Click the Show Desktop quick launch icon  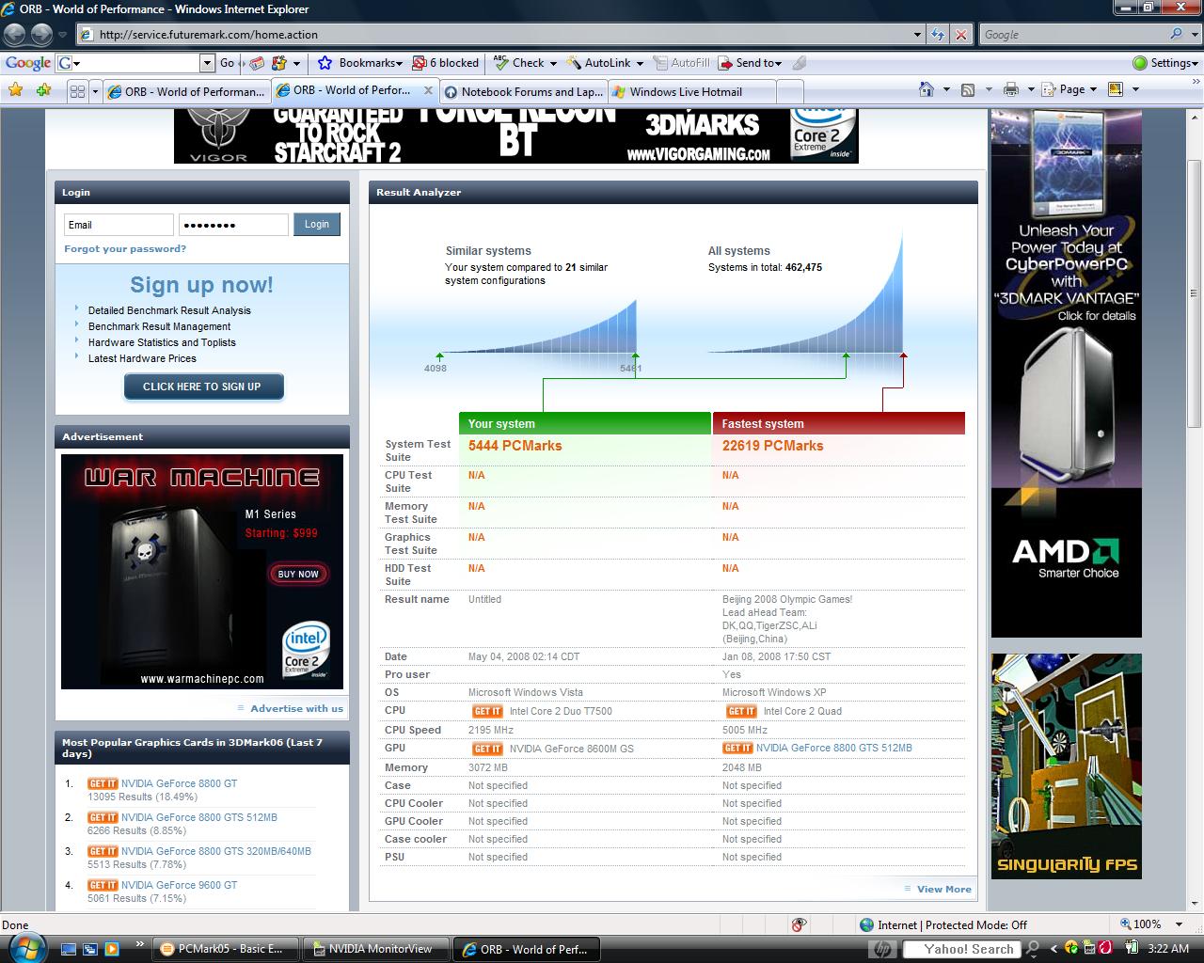68,949
